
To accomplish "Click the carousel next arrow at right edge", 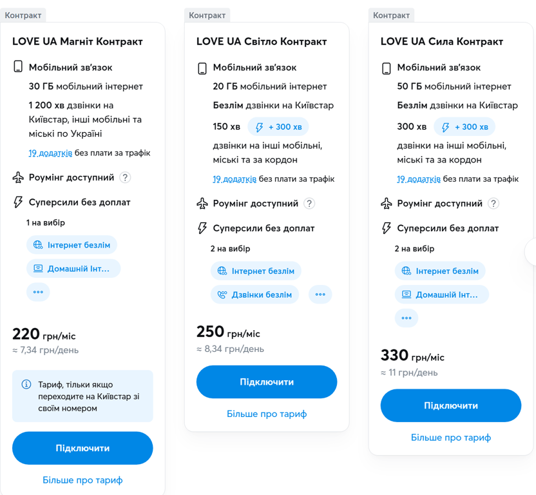I will (532, 251).
